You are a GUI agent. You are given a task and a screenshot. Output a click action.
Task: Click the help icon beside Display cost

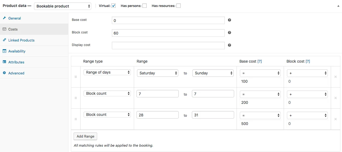[229, 45]
